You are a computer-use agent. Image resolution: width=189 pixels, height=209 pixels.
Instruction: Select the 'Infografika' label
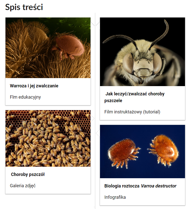(115, 197)
